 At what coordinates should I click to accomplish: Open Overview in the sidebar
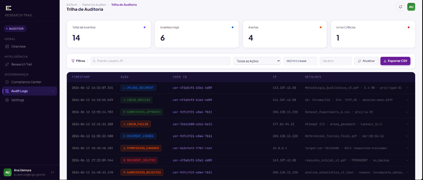point(30,47)
